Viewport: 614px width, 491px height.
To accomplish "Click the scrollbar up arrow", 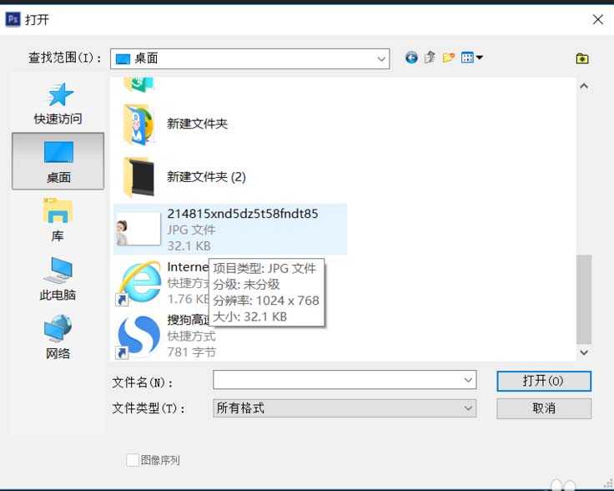I will 584,86.
